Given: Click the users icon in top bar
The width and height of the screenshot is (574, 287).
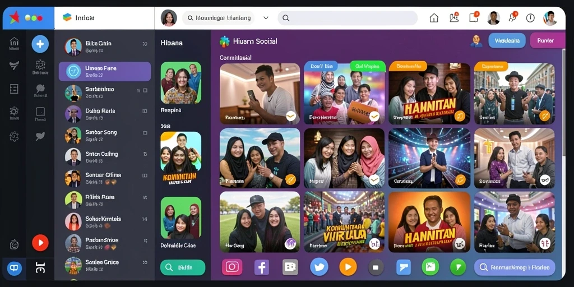Looking at the screenshot, I should tap(454, 17).
